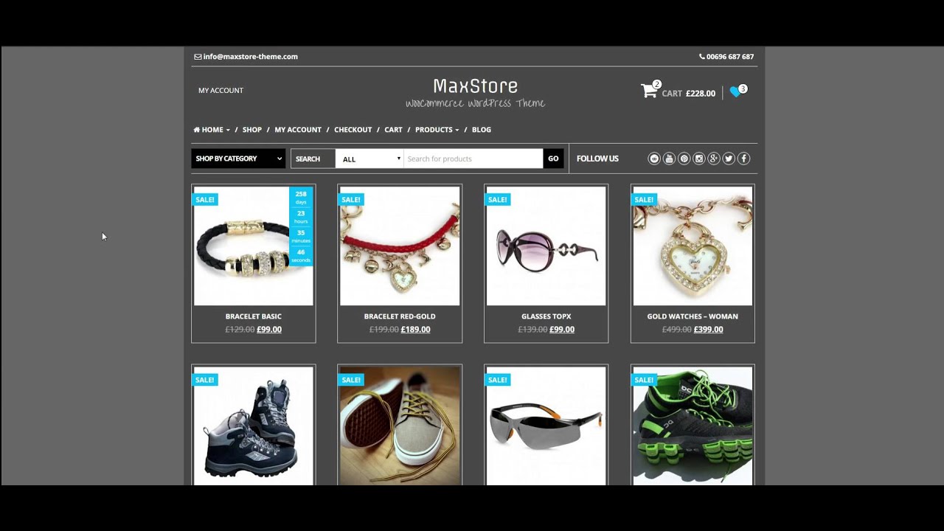Click the £399.00 sale price
Image resolution: width=944 pixels, height=531 pixels.
point(709,330)
